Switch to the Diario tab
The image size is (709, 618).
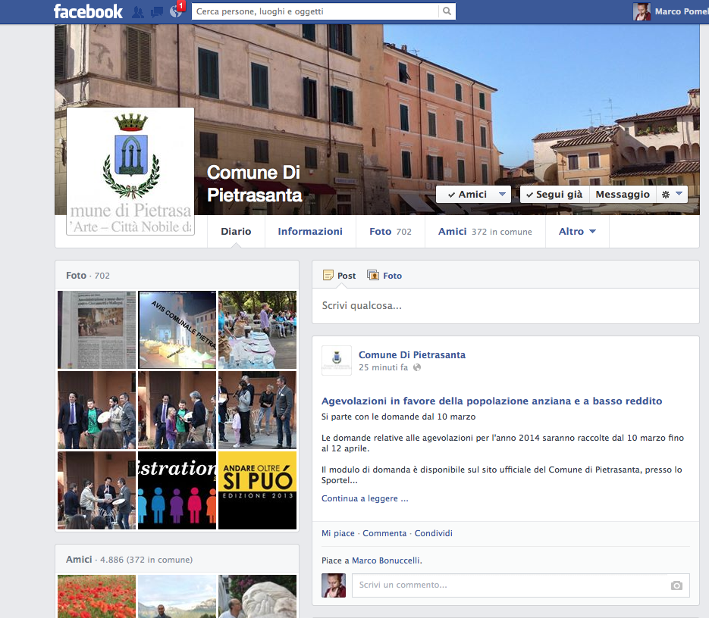click(x=236, y=231)
